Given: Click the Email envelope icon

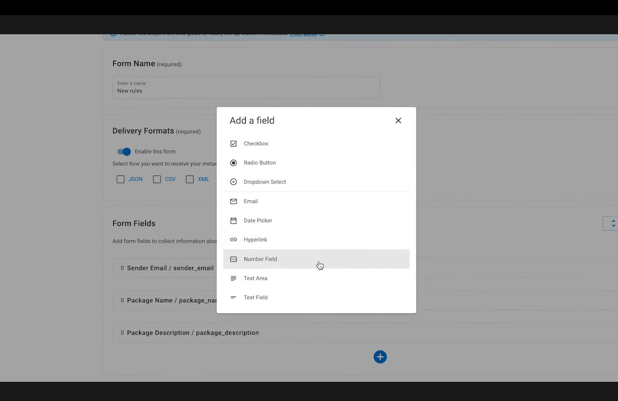Looking at the screenshot, I should click(233, 201).
